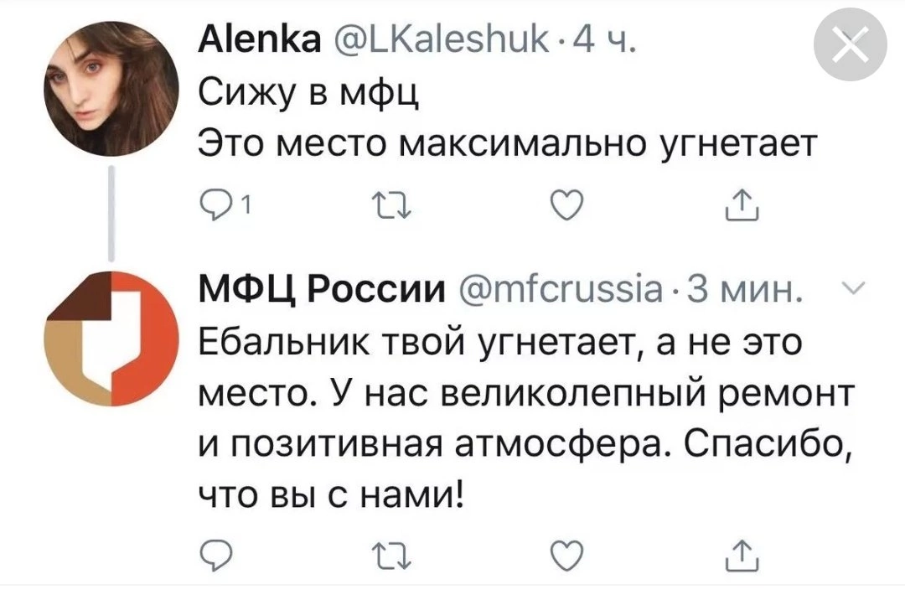The image size is (905, 600).
Task: Open the МФЦ России logo avatar
Action: pyautogui.click(x=112, y=338)
